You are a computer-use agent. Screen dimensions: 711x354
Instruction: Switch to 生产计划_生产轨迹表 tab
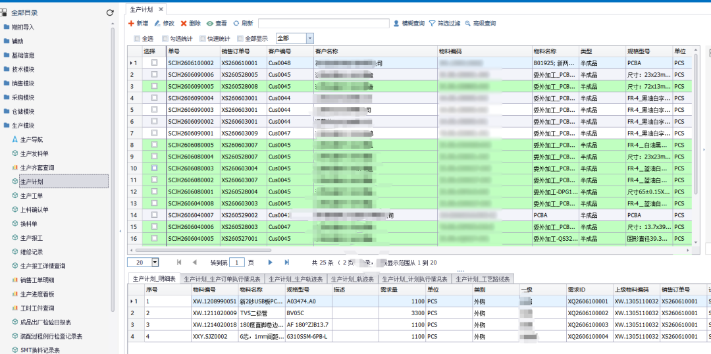pyautogui.click(x=296, y=279)
